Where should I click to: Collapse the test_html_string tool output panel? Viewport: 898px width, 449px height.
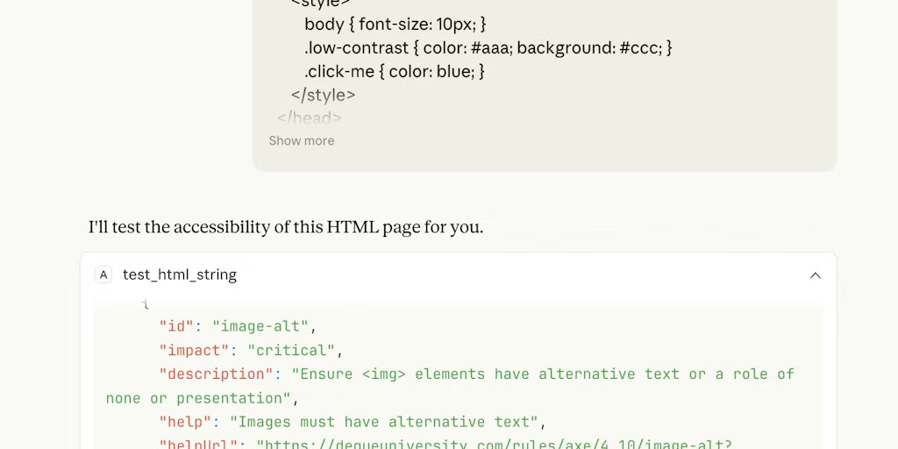815,274
